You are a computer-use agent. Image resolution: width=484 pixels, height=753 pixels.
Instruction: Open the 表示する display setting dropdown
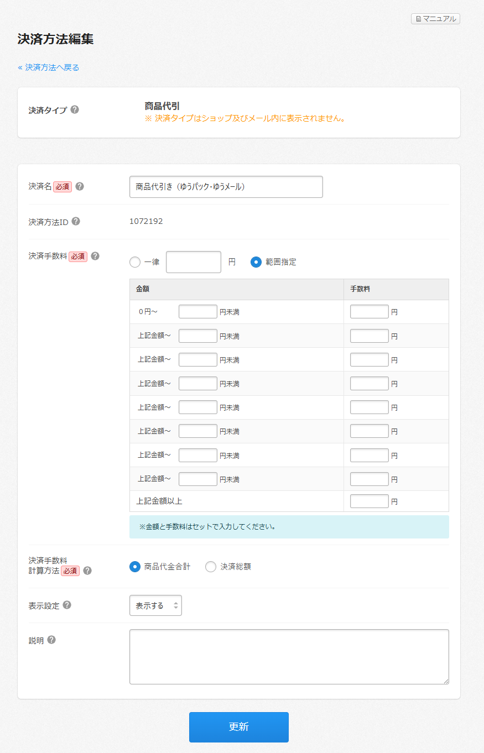155,605
